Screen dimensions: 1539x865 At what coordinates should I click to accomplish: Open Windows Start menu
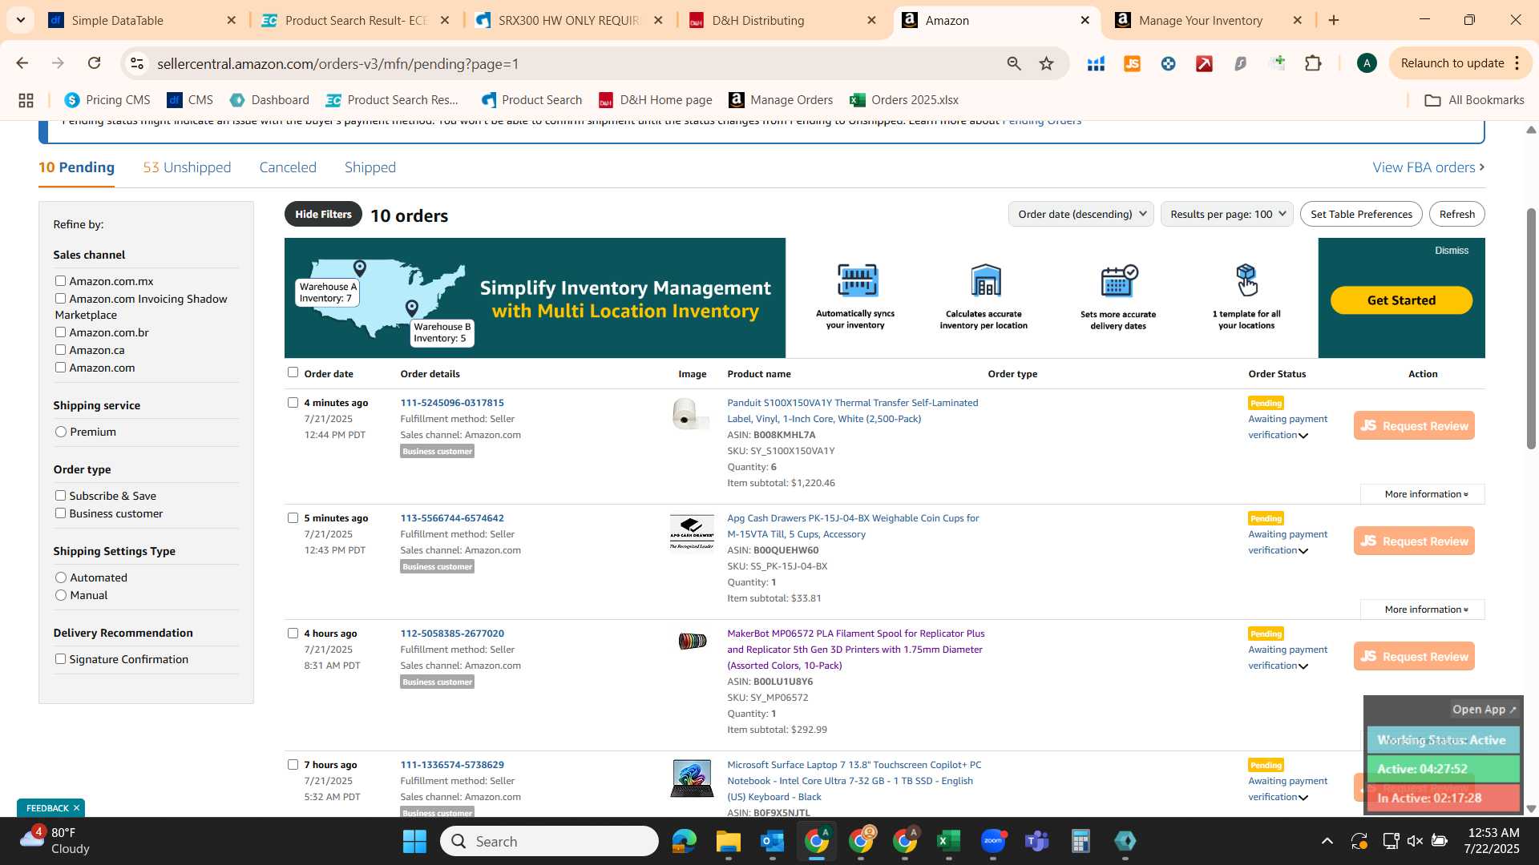(414, 841)
